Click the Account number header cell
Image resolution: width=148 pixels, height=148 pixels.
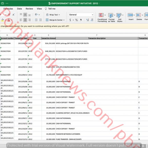tap(7, 38)
